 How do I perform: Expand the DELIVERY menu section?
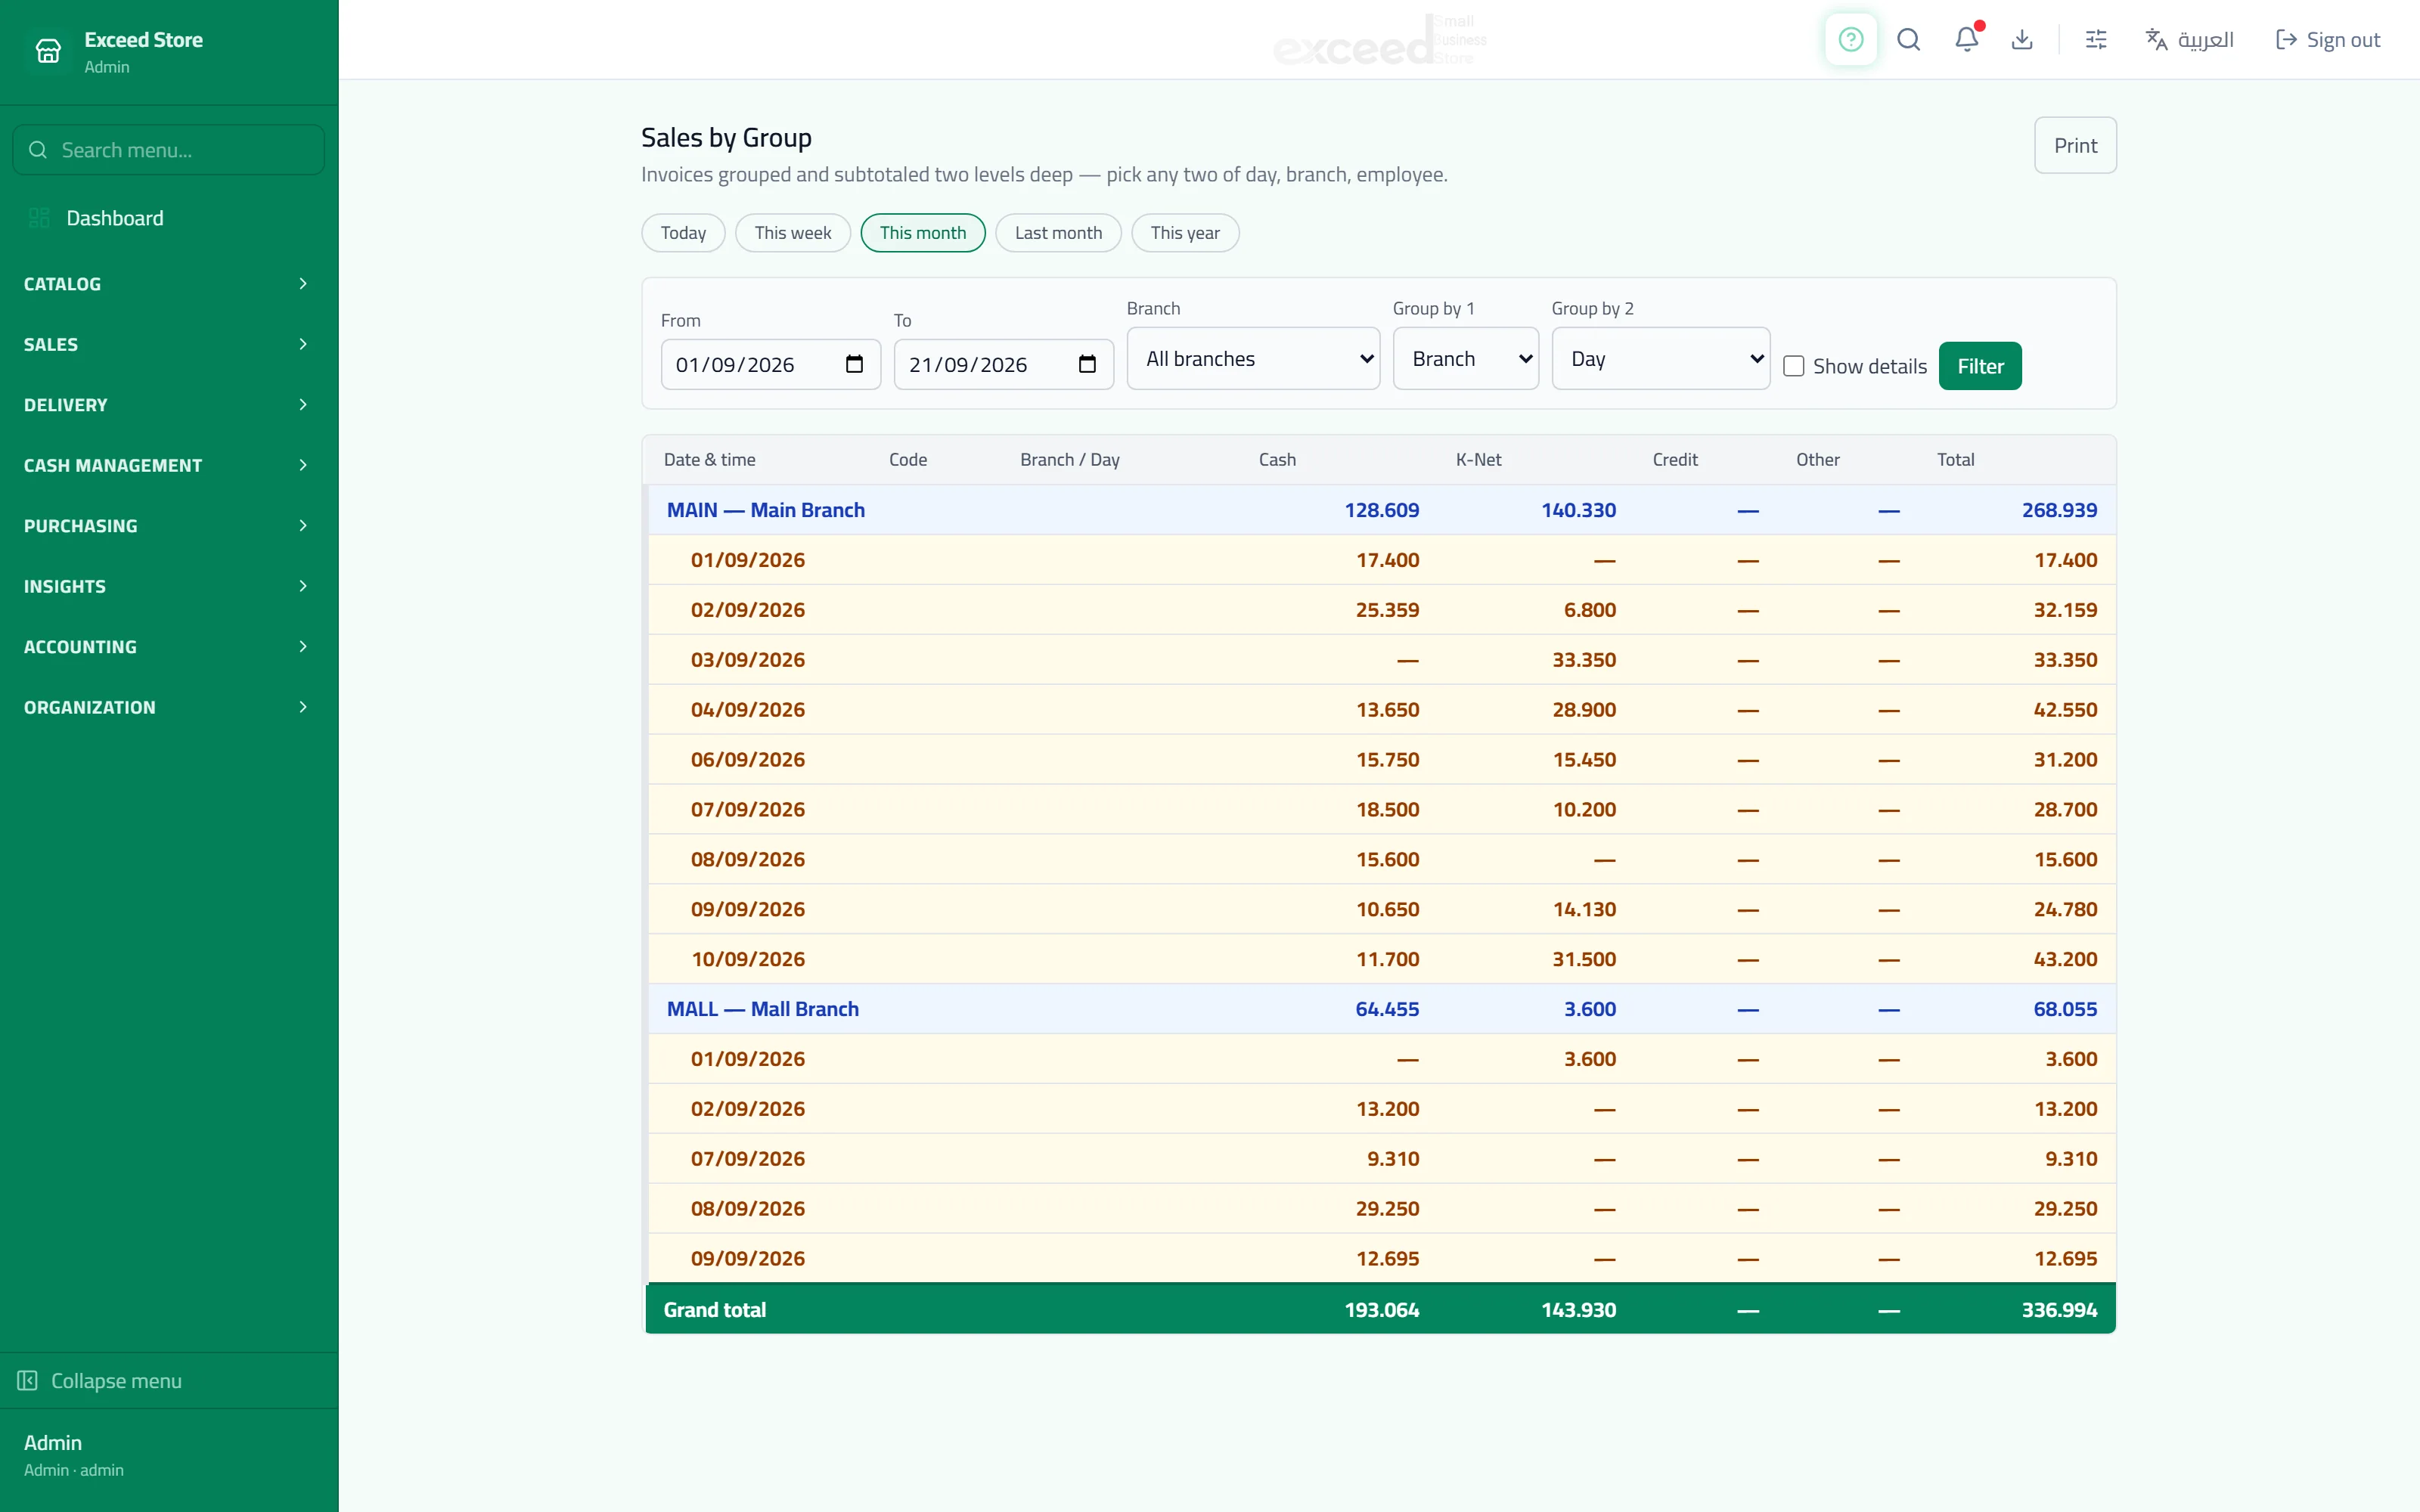click(x=169, y=405)
